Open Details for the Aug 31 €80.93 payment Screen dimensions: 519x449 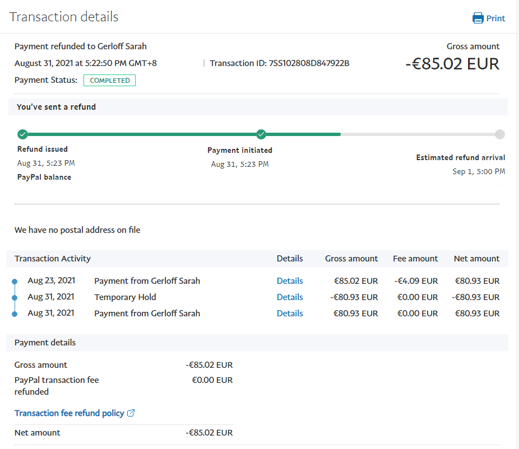tap(290, 314)
